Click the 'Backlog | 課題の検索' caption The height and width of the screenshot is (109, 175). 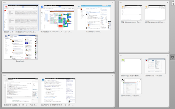pos(131,76)
